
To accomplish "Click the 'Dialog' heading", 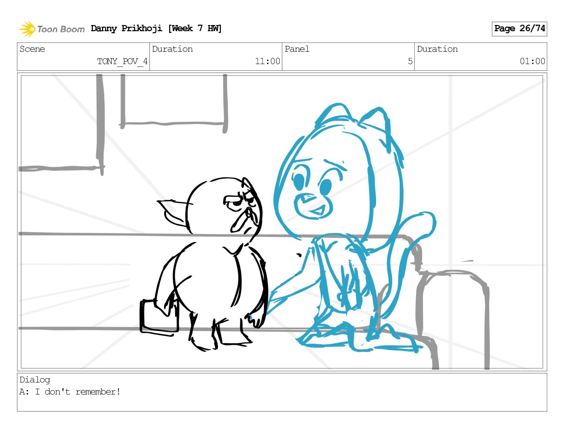I will pyautogui.click(x=35, y=380).
